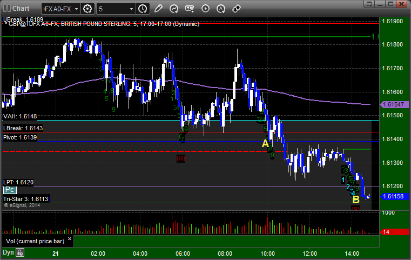Click the yellow A marker on chart
The width and height of the screenshot is (411, 260).
(x=266, y=143)
